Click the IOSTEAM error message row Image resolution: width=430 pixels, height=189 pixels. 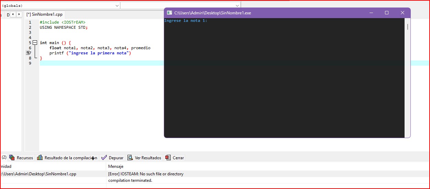click(146, 174)
